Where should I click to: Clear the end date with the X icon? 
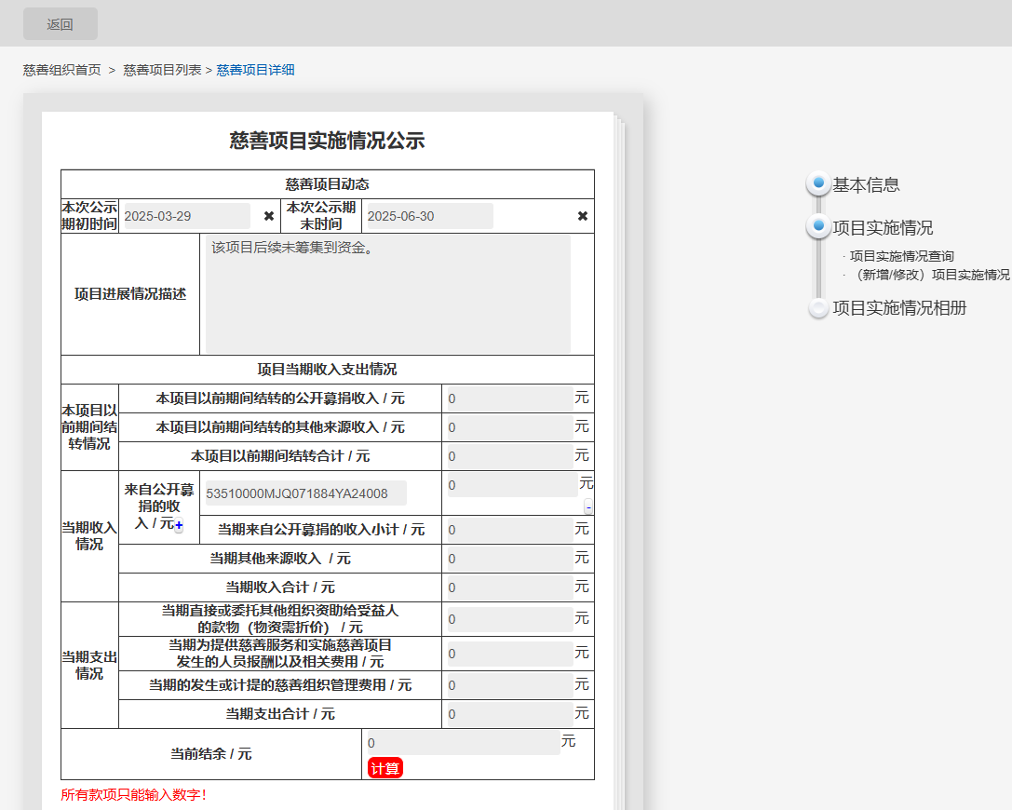pyautogui.click(x=583, y=216)
